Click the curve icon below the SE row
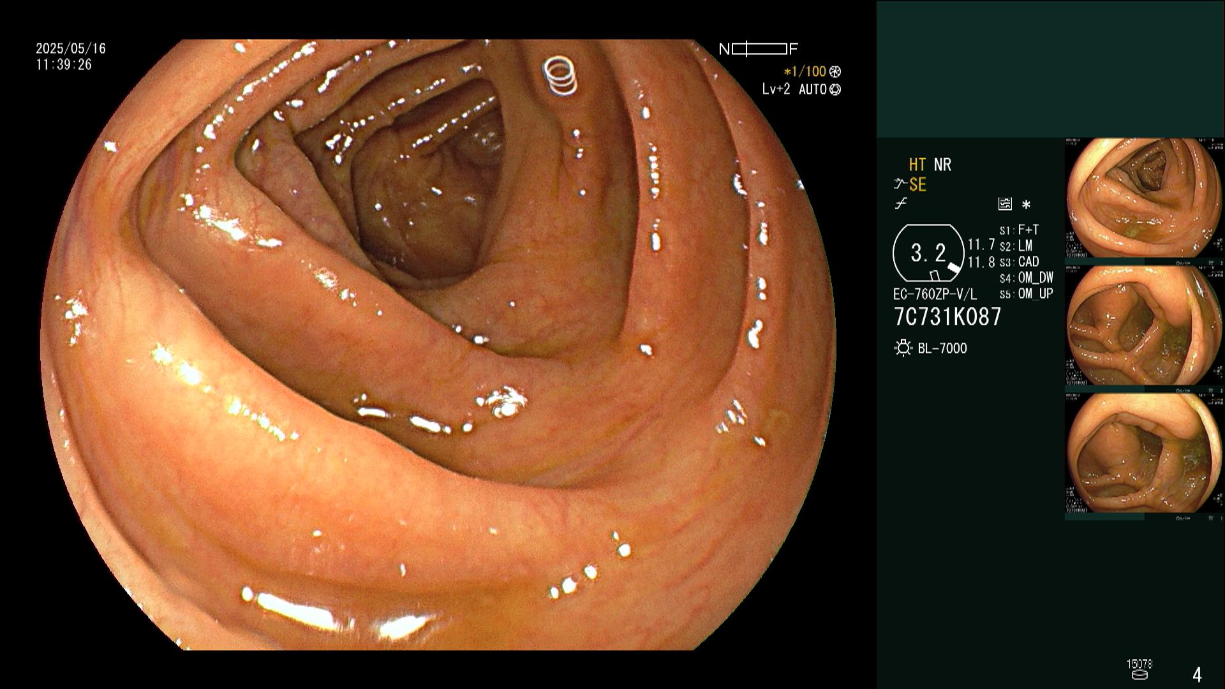The width and height of the screenshot is (1225, 689). 901,204
